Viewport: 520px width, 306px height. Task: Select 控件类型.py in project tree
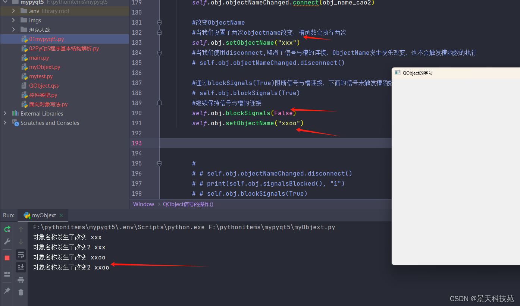(43, 95)
